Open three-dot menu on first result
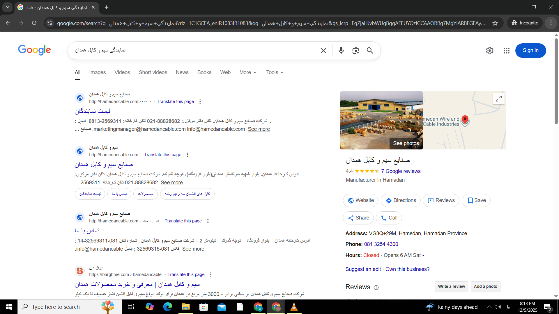Image resolution: width=559 pixels, height=314 pixels. coord(200,101)
